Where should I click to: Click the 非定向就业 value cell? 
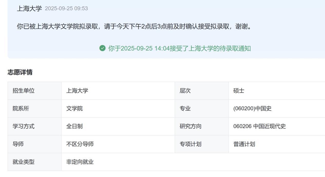coord(193,162)
